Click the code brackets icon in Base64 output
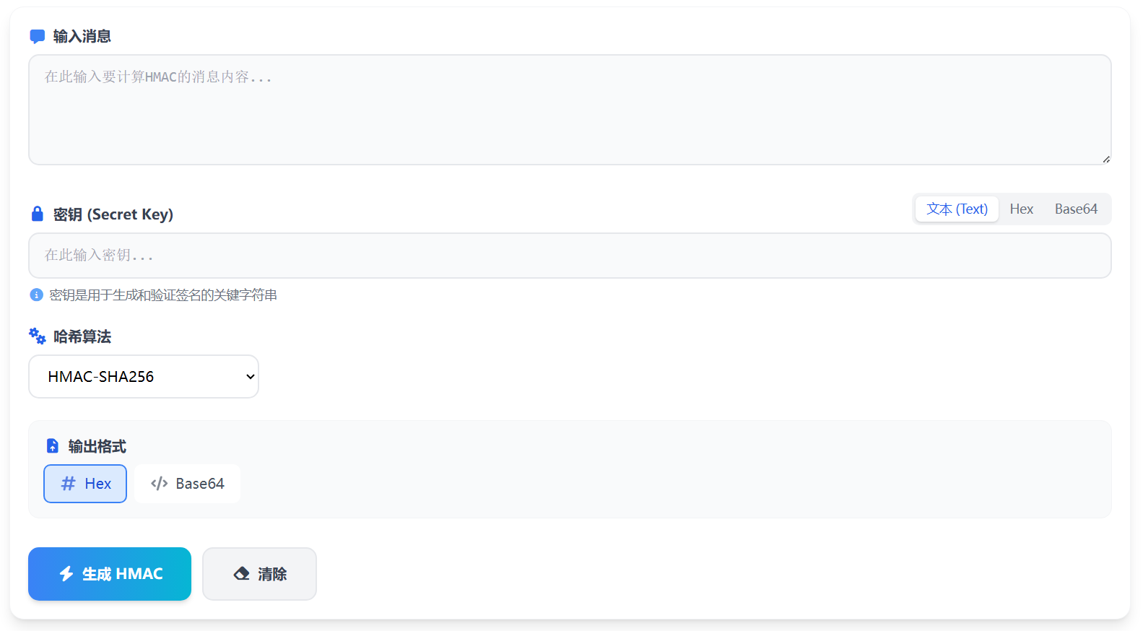The height and width of the screenshot is (631, 1143). point(160,484)
